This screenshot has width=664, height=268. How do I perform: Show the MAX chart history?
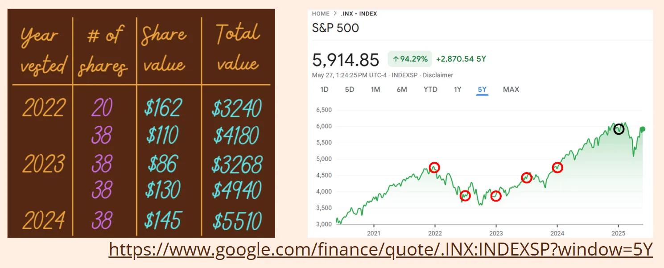pyautogui.click(x=511, y=89)
